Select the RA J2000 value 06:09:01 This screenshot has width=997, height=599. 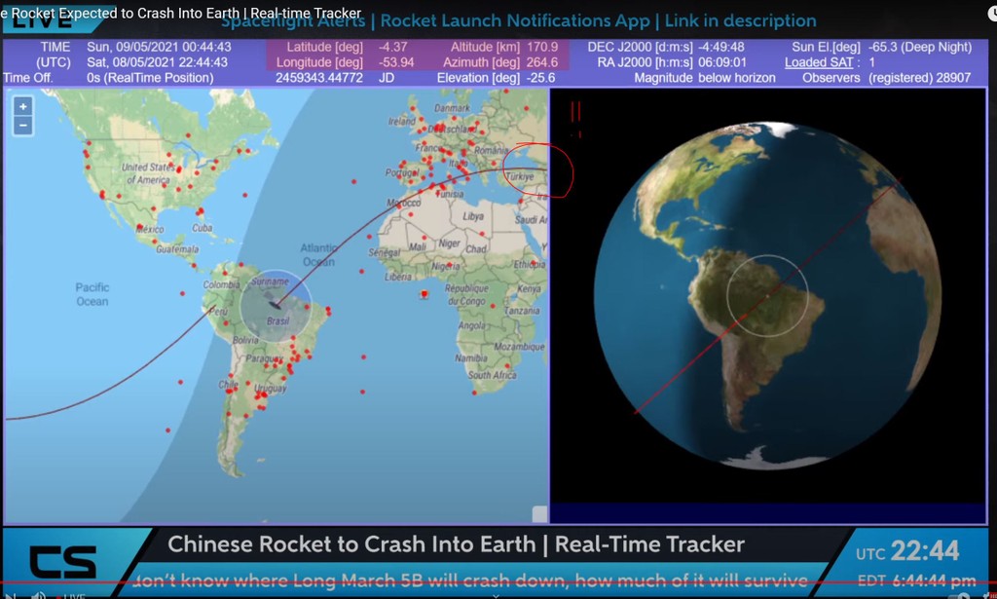coord(722,62)
